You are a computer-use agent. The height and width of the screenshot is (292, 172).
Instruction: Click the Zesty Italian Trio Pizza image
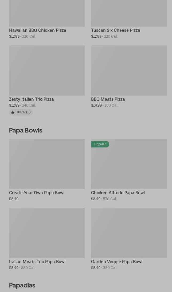click(x=47, y=71)
